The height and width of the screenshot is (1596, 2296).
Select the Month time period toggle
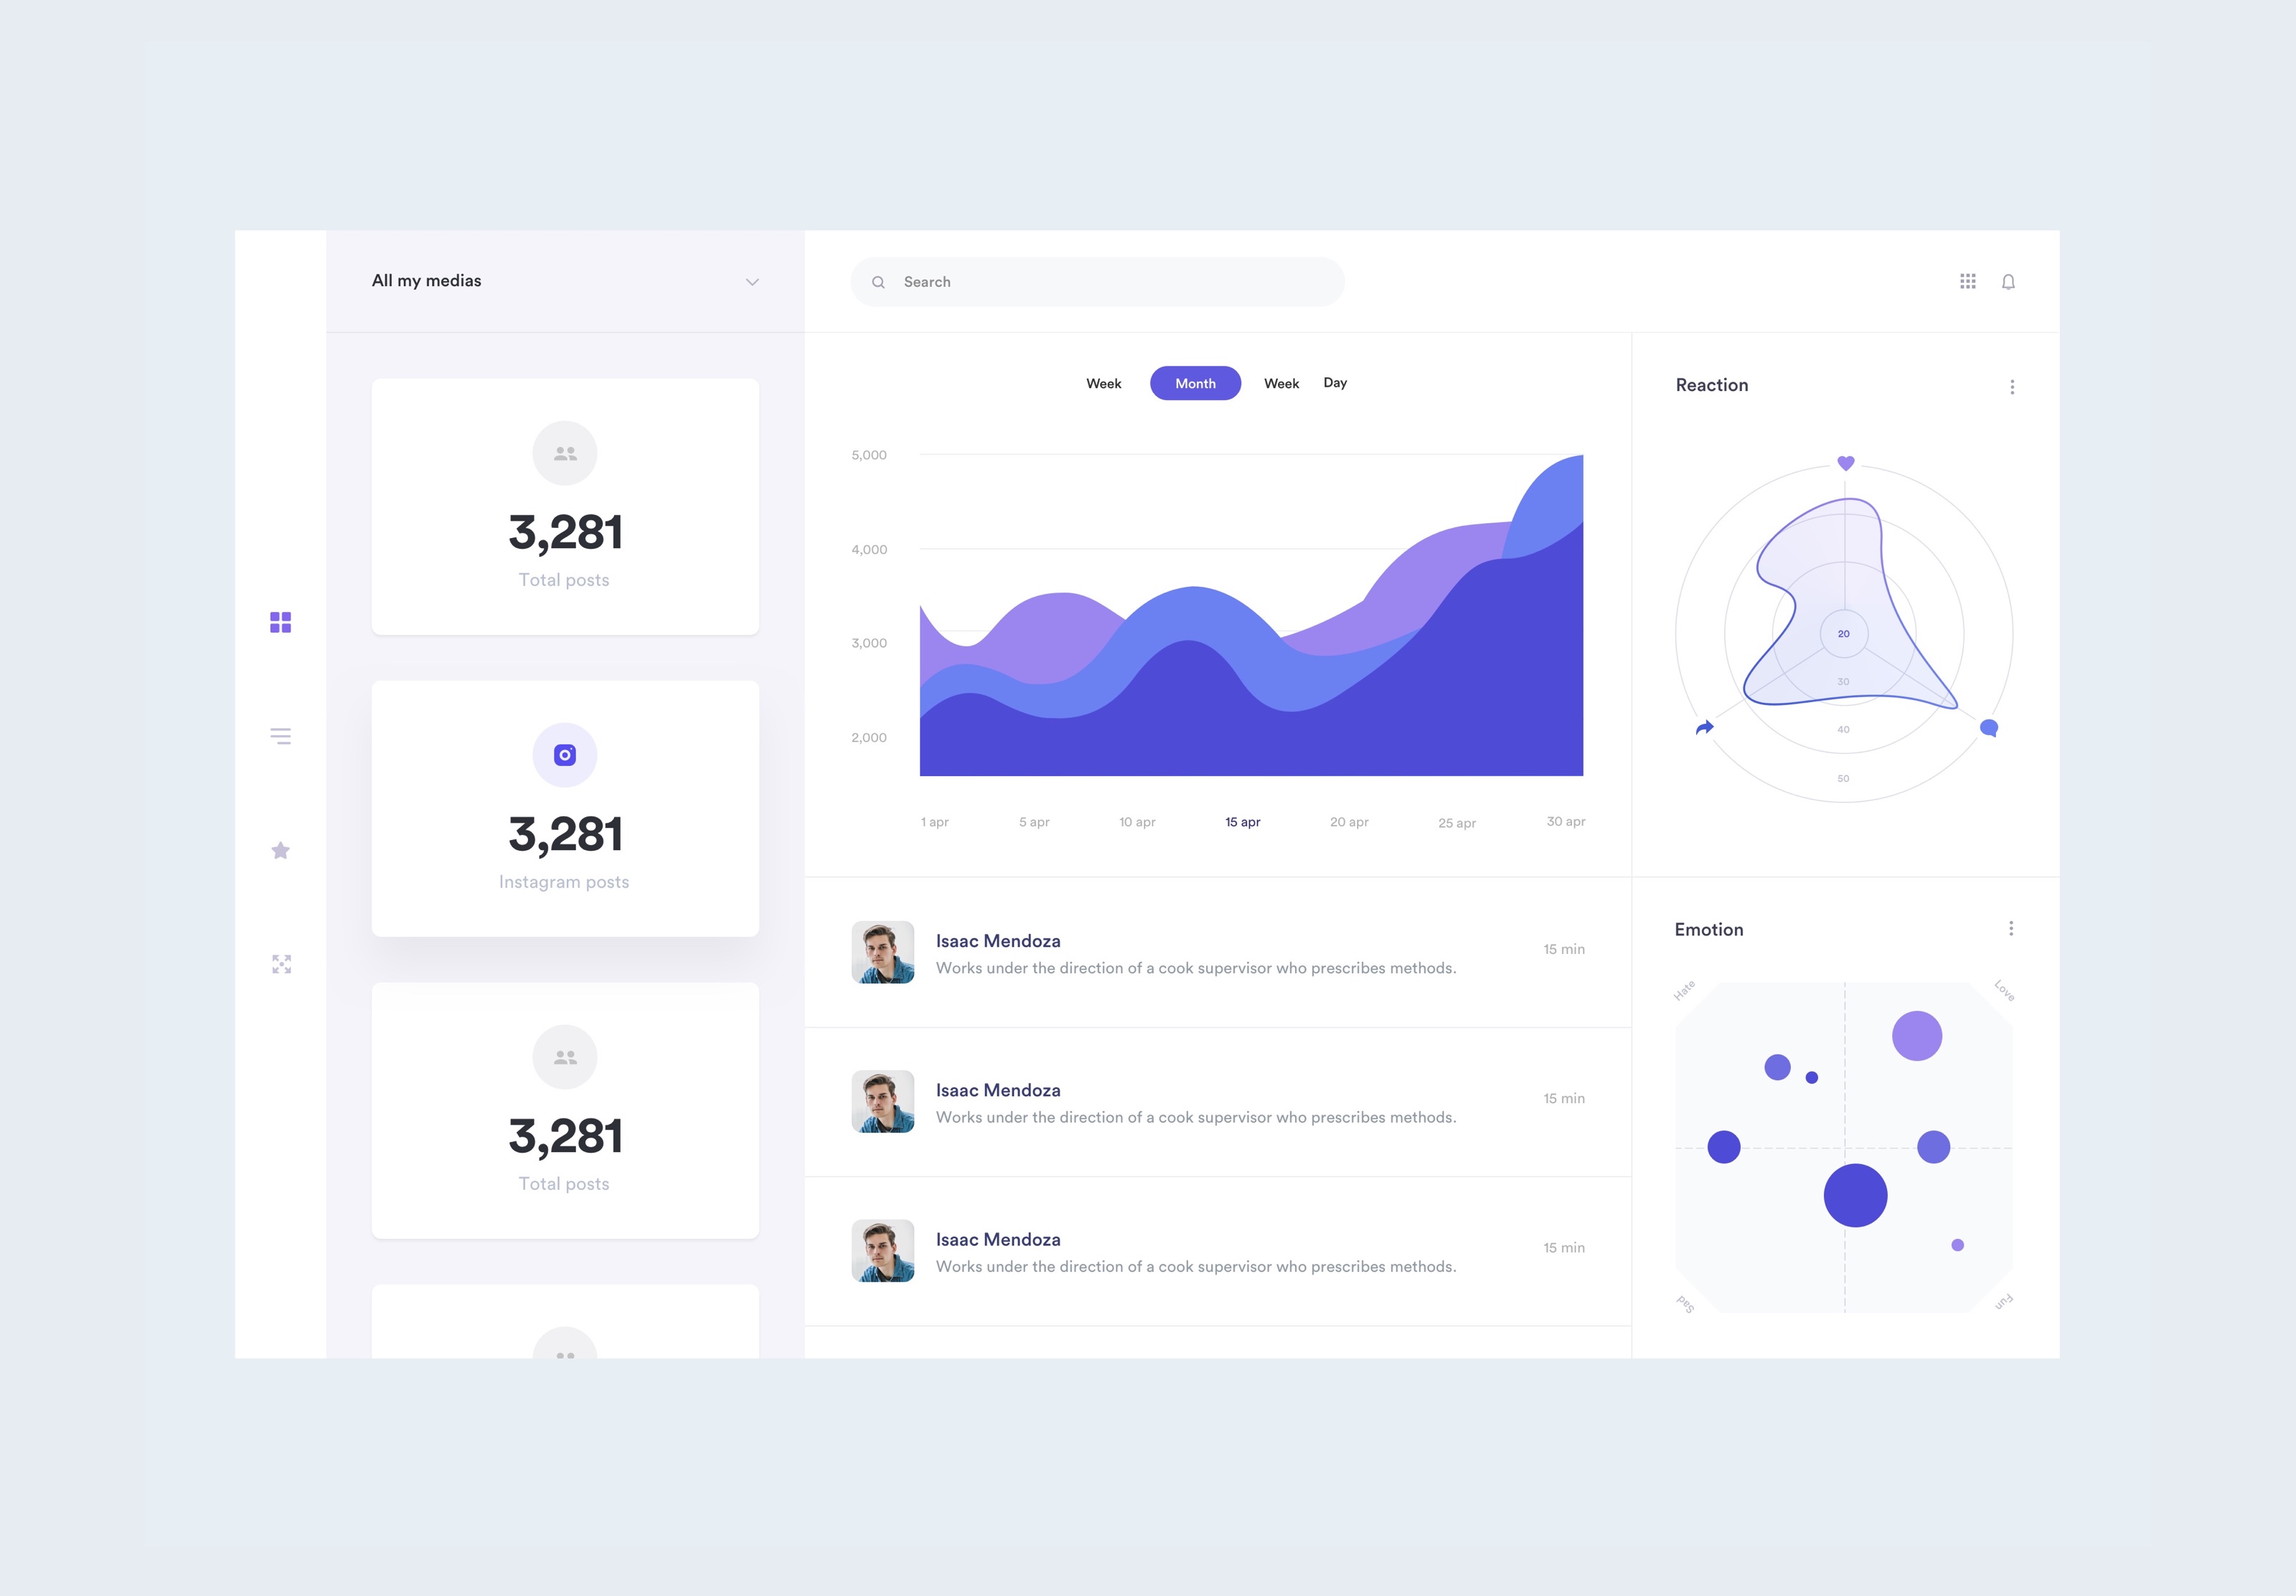(1193, 382)
